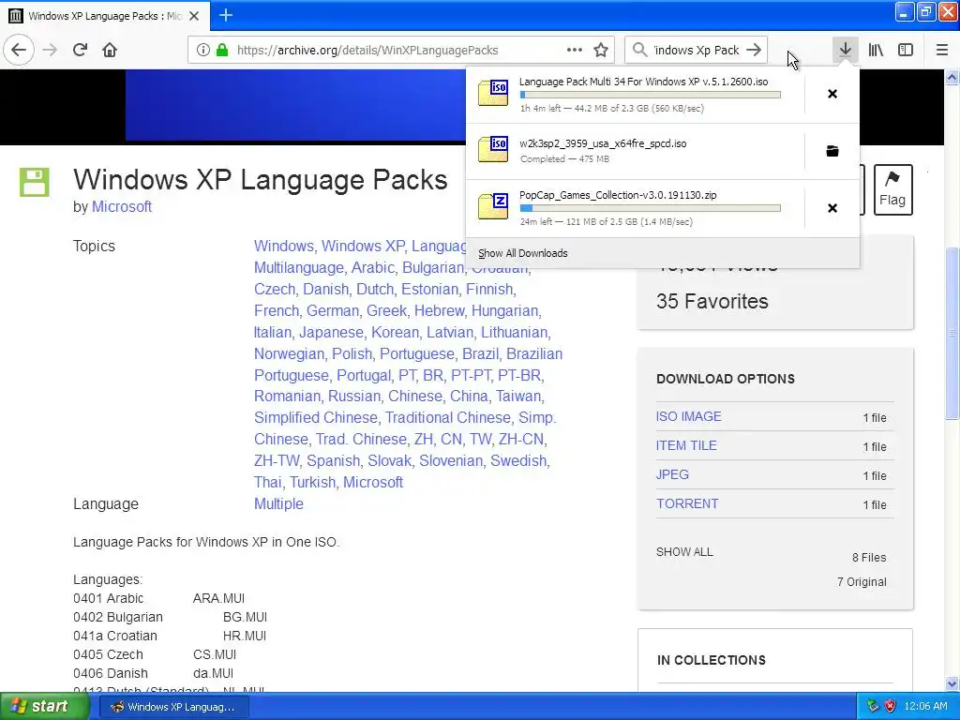The image size is (960, 720).
Task: Click the Language Pack iso file icon
Action: tap(493, 93)
